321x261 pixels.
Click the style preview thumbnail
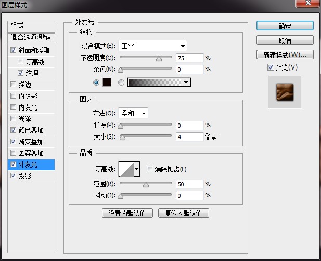285,92
